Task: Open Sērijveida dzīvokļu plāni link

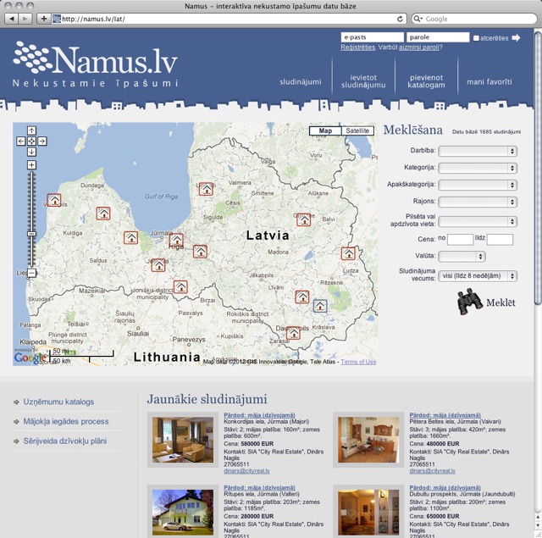Action: click(x=64, y=441)
